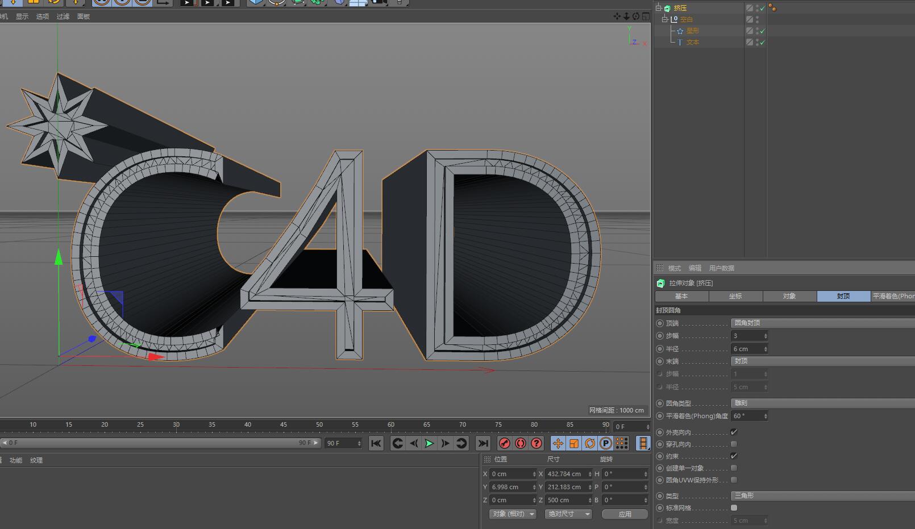Switch to the 对象 tab

tap(789, 296)
